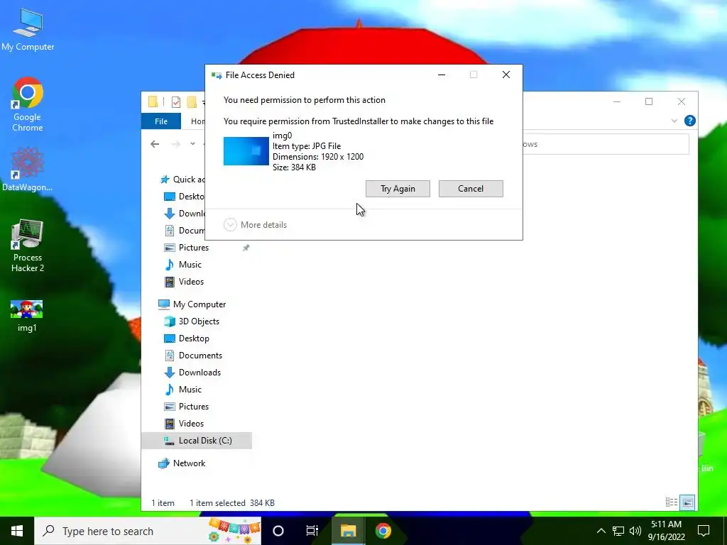Switch to details view in Explorer
The image size is (727, 545).
pos(672,502)
